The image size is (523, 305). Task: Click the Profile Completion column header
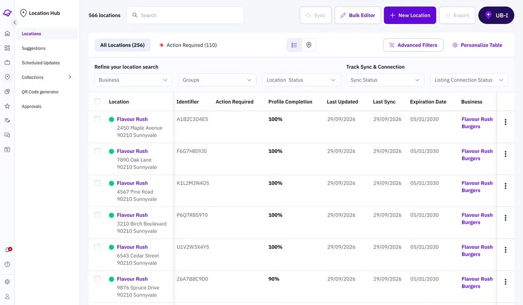click(x=290, y=102)
